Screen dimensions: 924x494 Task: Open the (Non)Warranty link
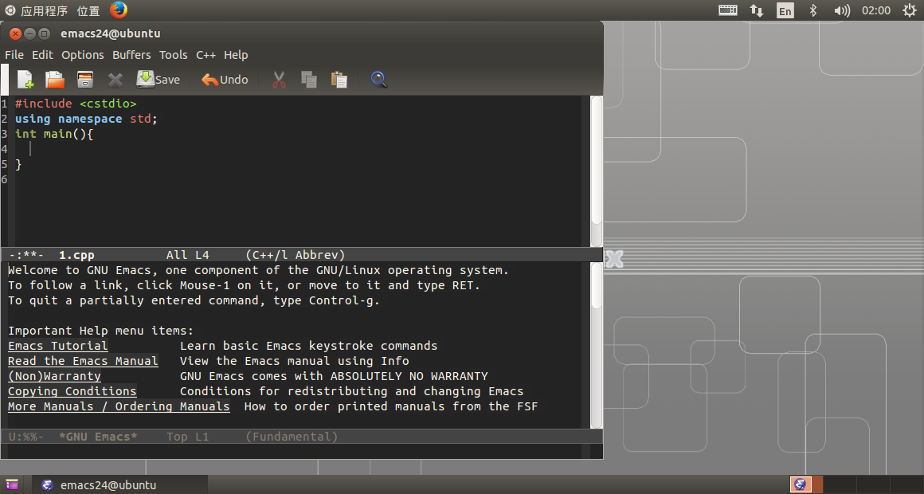pyautogui.click(x=54, y=376)
